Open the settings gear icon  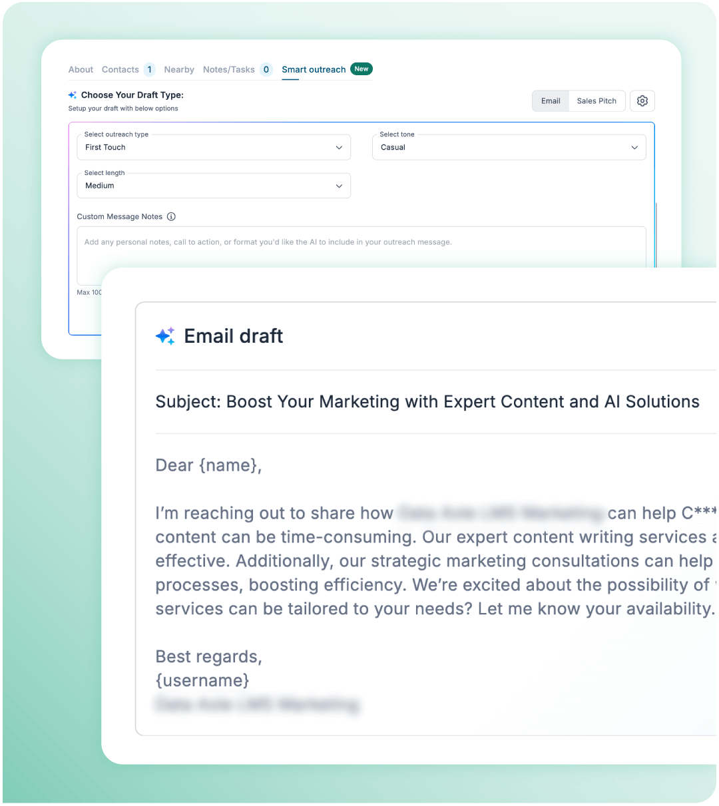tap(642, 101)
